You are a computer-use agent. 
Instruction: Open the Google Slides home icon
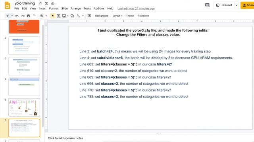click(7, 5)
